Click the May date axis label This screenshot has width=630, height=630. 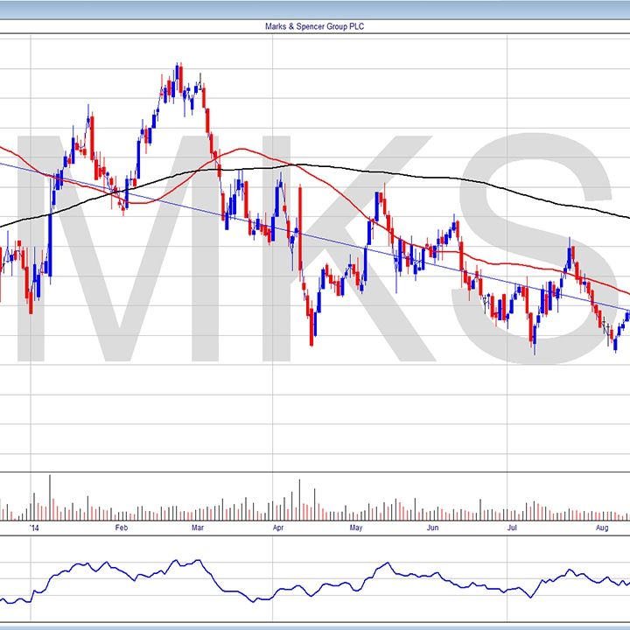355,528
